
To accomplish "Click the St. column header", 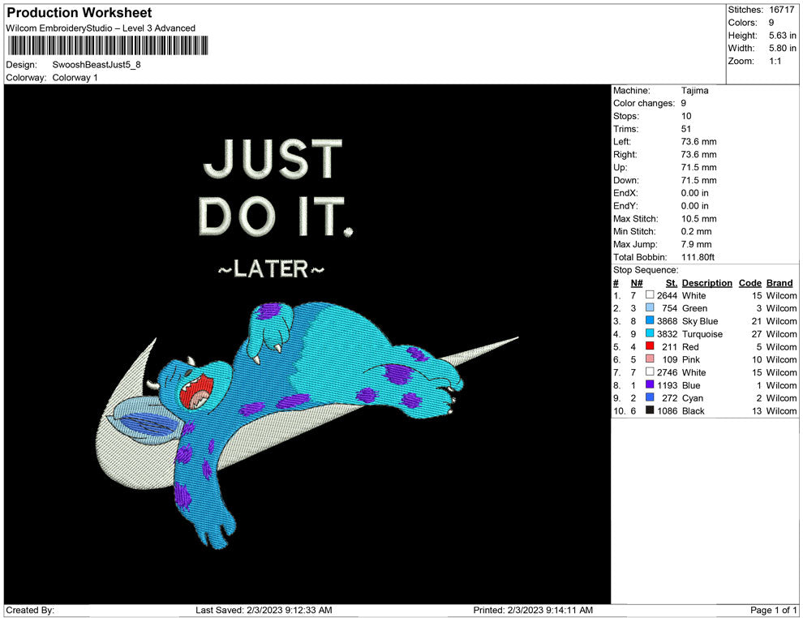I will (671, 283).
